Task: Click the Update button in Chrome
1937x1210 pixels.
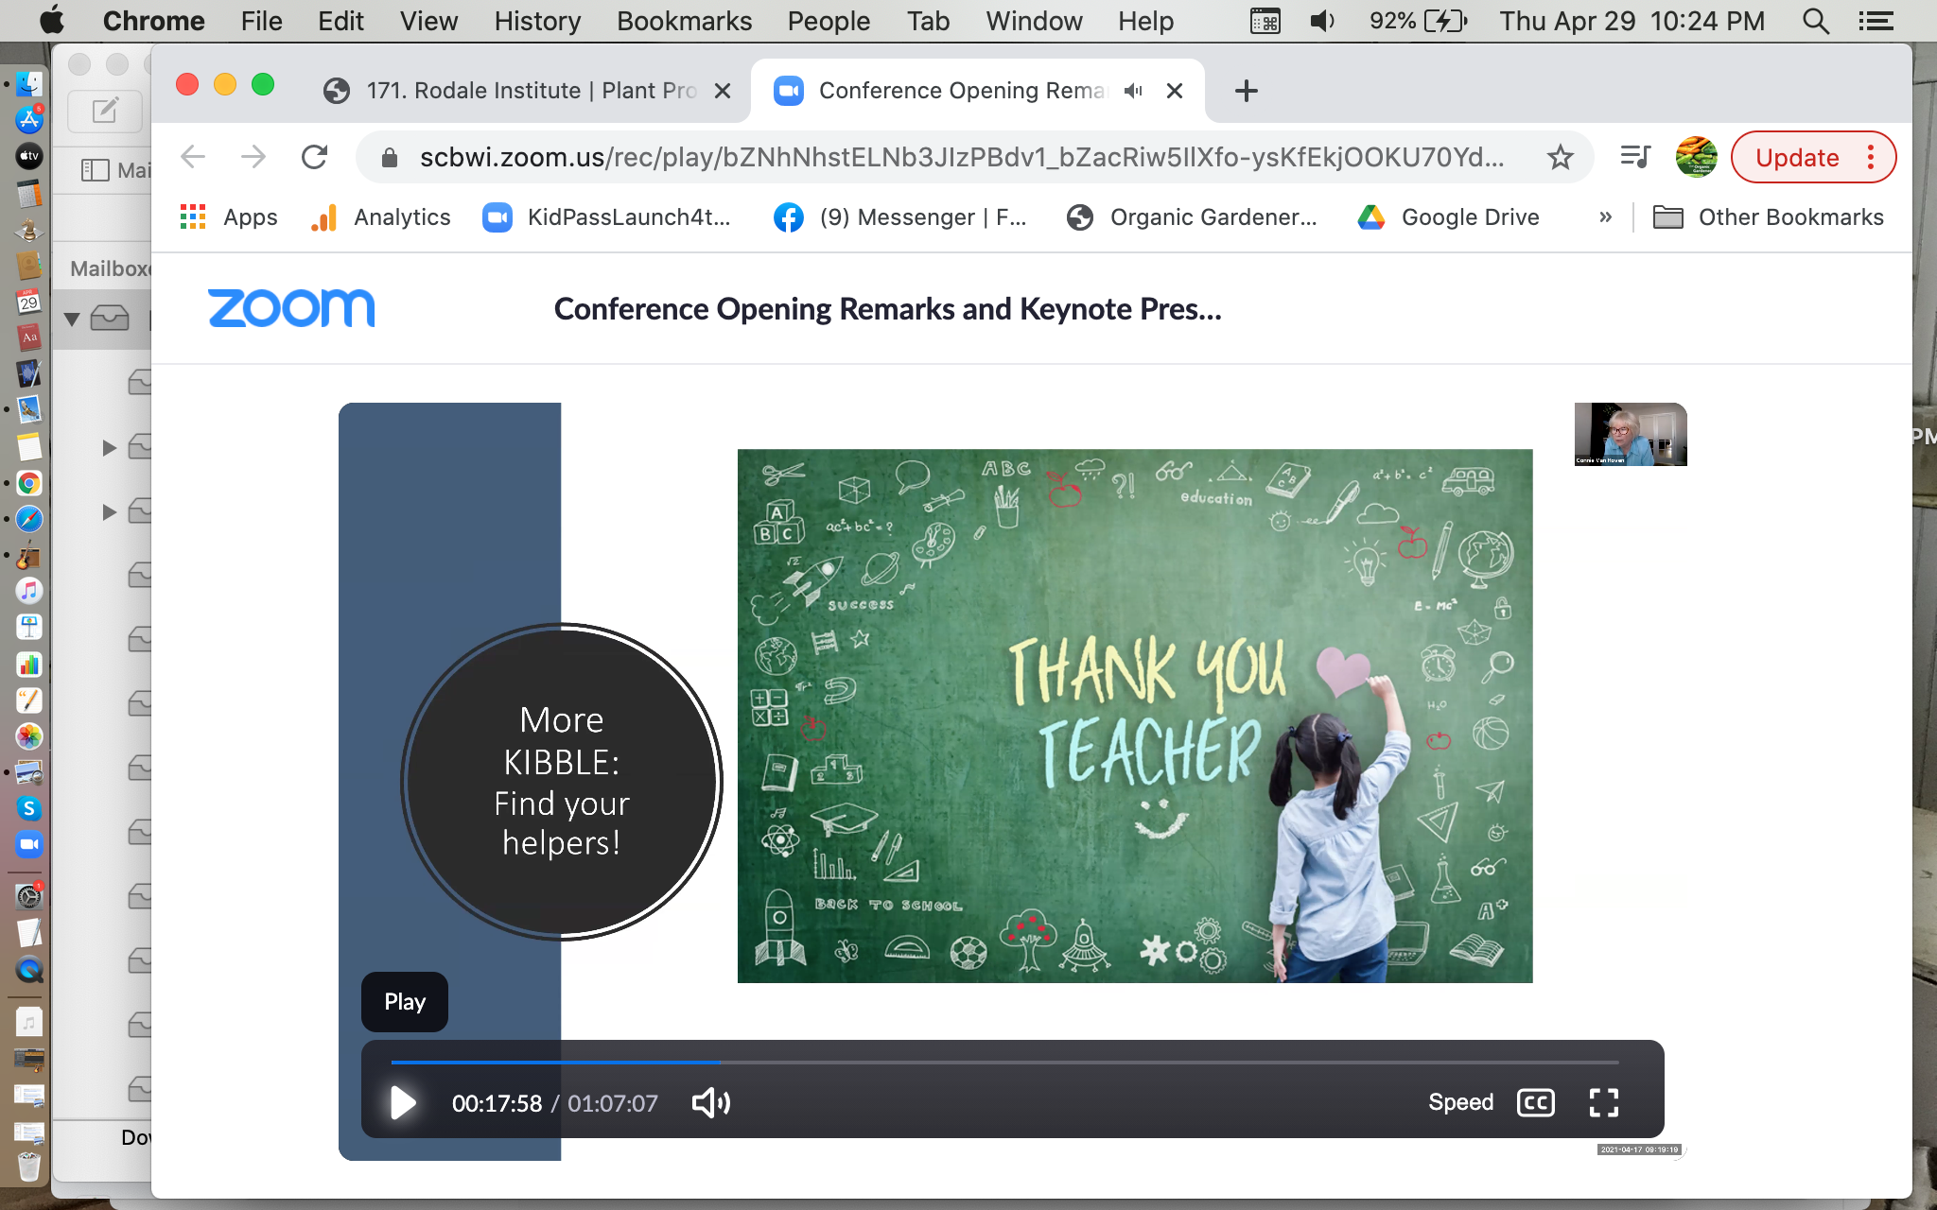Action: (1796, 157)
